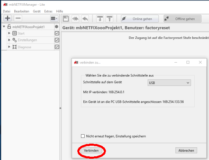The width and height of the screenshot is (209, 160).
Task: Select the Start tree item
Action: pos(21,34)
